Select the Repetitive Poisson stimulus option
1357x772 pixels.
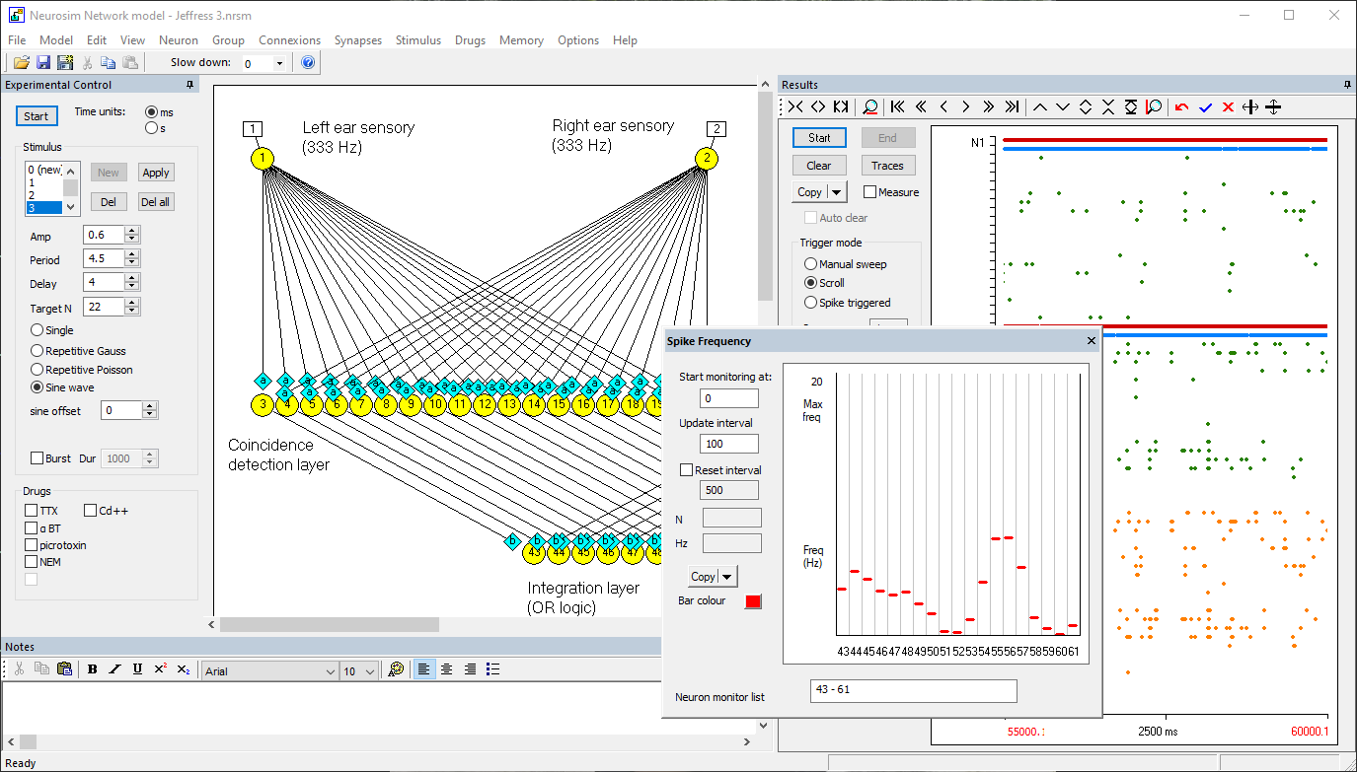[38, 370]
